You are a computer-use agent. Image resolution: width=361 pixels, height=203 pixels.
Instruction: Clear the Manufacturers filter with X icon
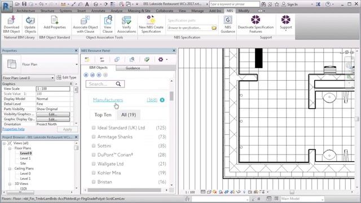tap(162, 100)
